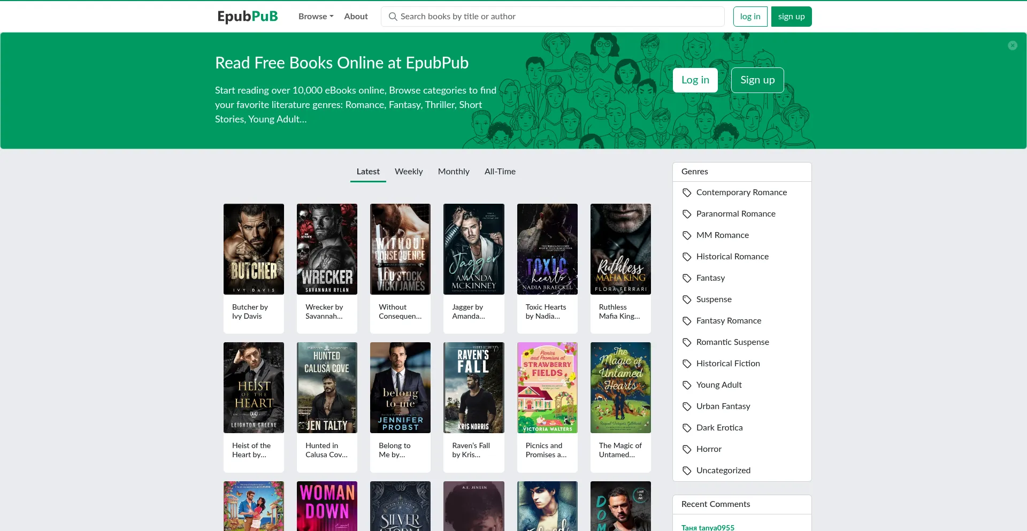
Task: Click the tag icon next to Suspense
Action: pyautogui.click(x=687, y=299)
